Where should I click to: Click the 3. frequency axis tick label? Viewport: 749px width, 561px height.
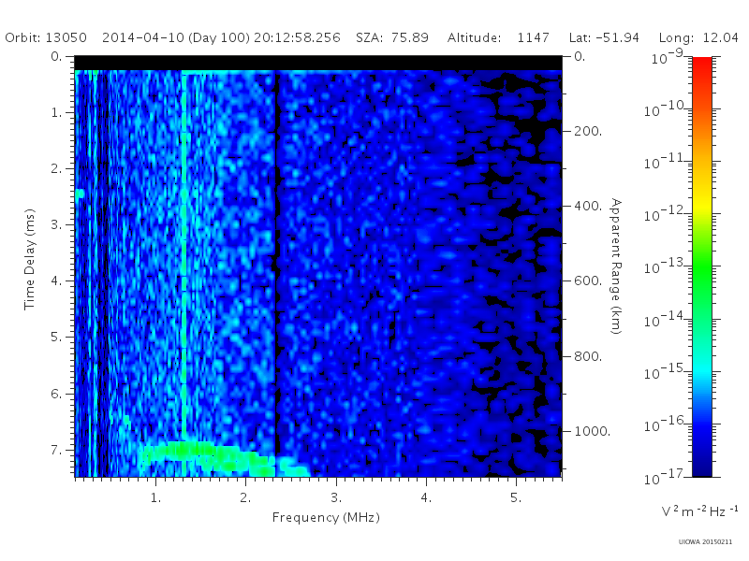(x=336, y=497)
